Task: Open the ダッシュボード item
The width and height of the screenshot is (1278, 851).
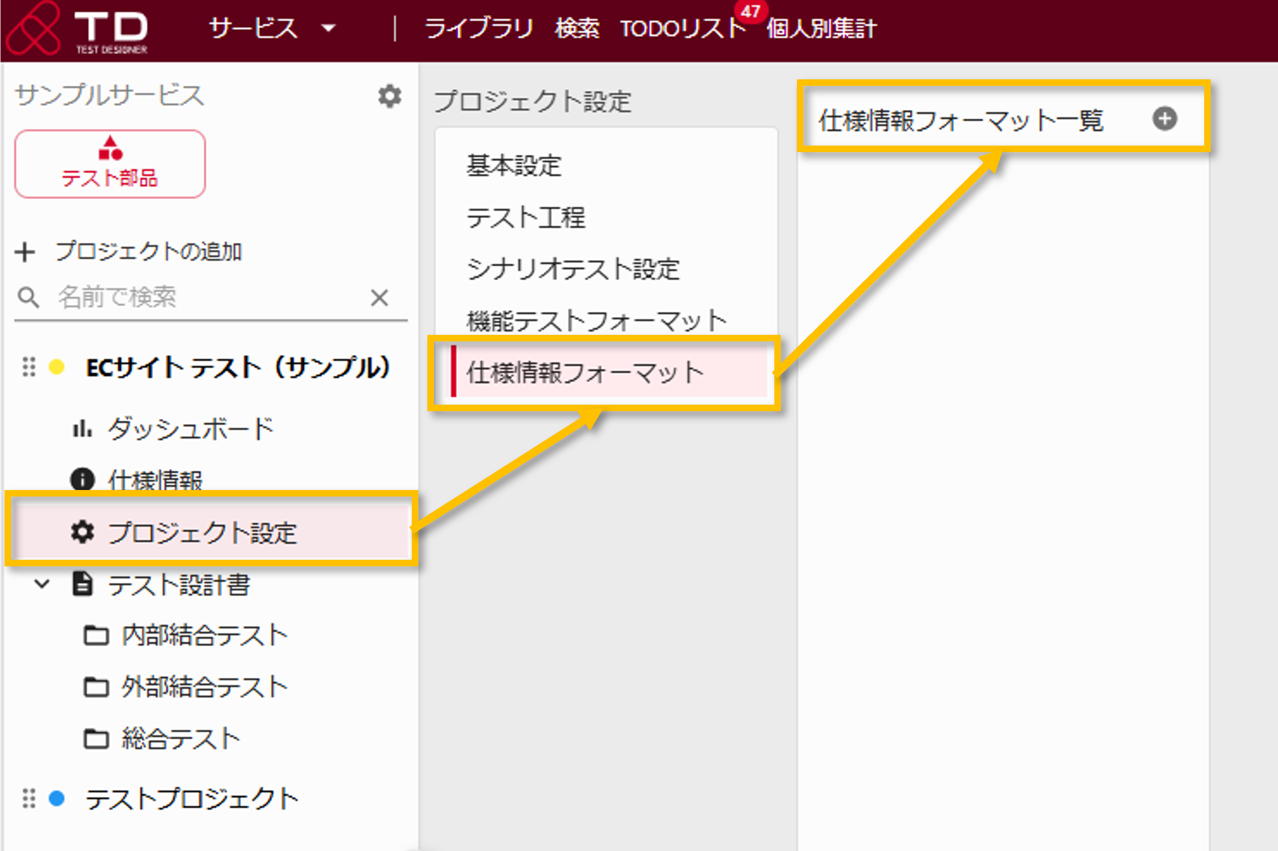Action: point(190,429)
